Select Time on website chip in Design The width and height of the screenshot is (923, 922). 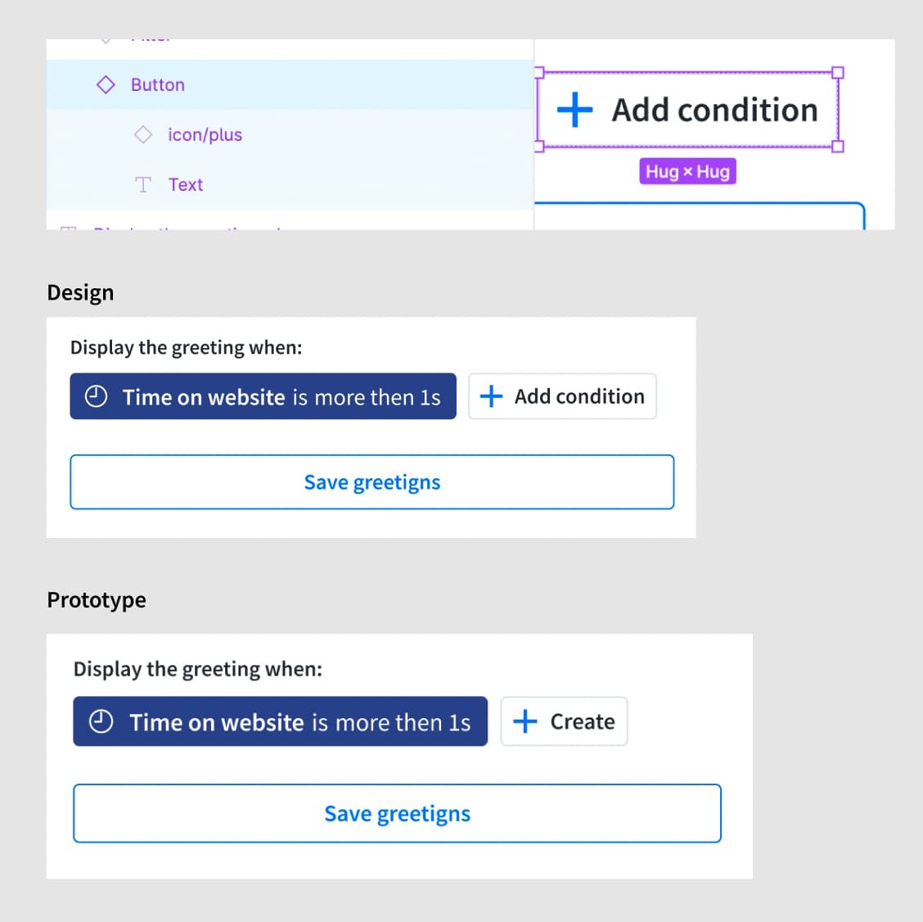(x=263, y=396)
